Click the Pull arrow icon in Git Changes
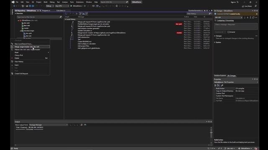This screenshot has width=268, height=150. click(247, 17)
